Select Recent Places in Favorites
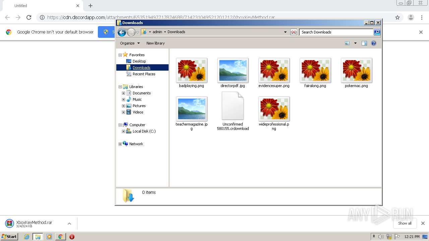Image resolution: width=429 pixels, height=241 pixels. [x=144, y=74]
